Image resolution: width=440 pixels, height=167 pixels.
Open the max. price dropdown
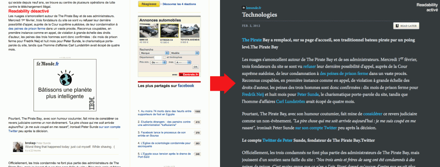point(183,63)
